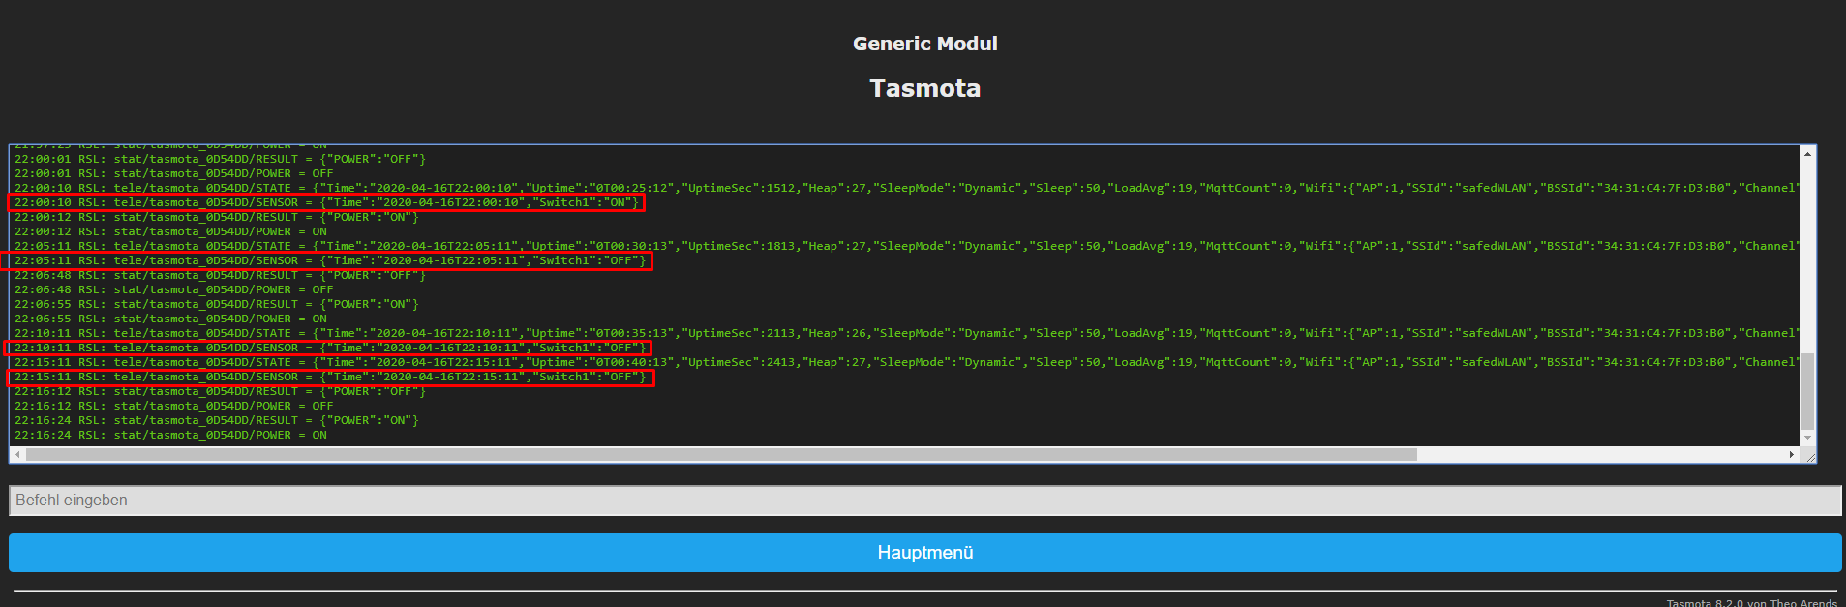
Task: Click the 22:00:10 SENSOR Switch1 ON line
Action: pos(326,202)
